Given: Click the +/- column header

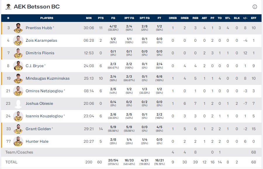Looking at the screenshot, I should click(245, 18).
